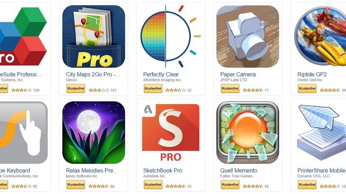Click Kostenfrei button under City Maps 2Go
The height and width of the screenshot is (194, 346).
[76, 88]
